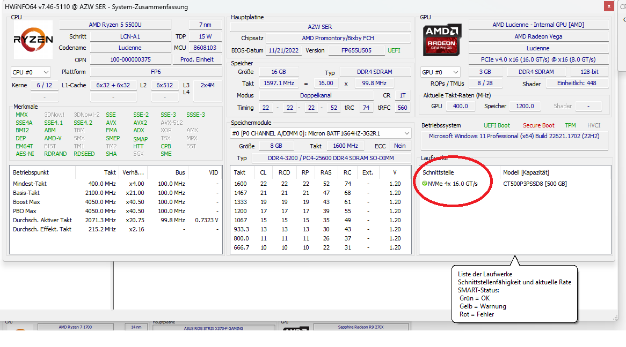The image size is (626, 347).
Task: Click the BIOS version FP655U505 field
Action: coord(356,50)
